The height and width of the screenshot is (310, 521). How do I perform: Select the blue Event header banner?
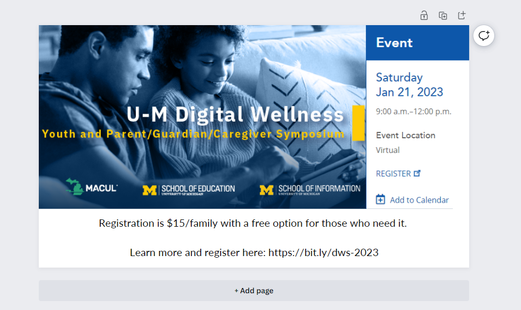417,43
